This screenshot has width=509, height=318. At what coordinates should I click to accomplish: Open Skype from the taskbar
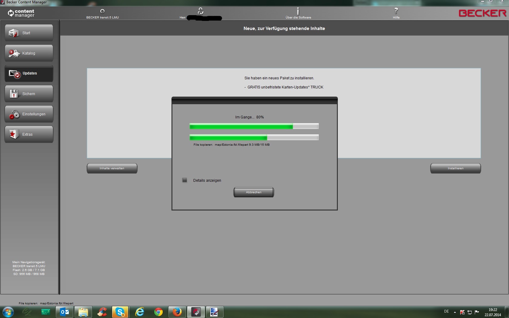coord(120,312)
